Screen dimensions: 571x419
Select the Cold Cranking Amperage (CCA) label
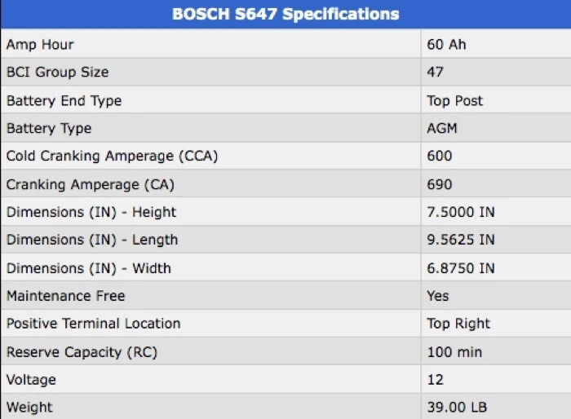point(112,156)
